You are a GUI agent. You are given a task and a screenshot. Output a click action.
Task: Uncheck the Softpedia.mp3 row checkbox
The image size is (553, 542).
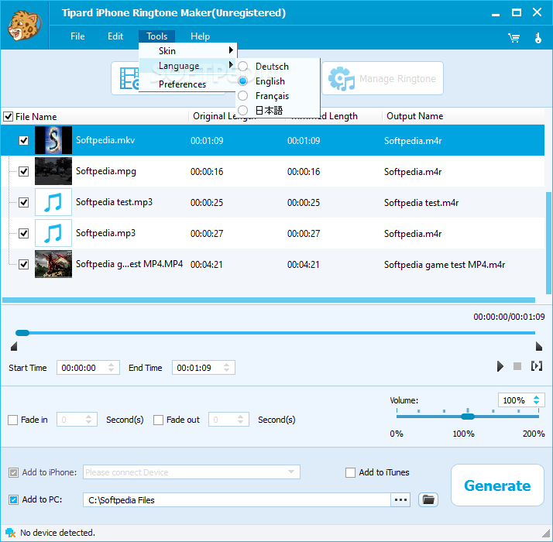pyautogui.click(x=24, y=233)
